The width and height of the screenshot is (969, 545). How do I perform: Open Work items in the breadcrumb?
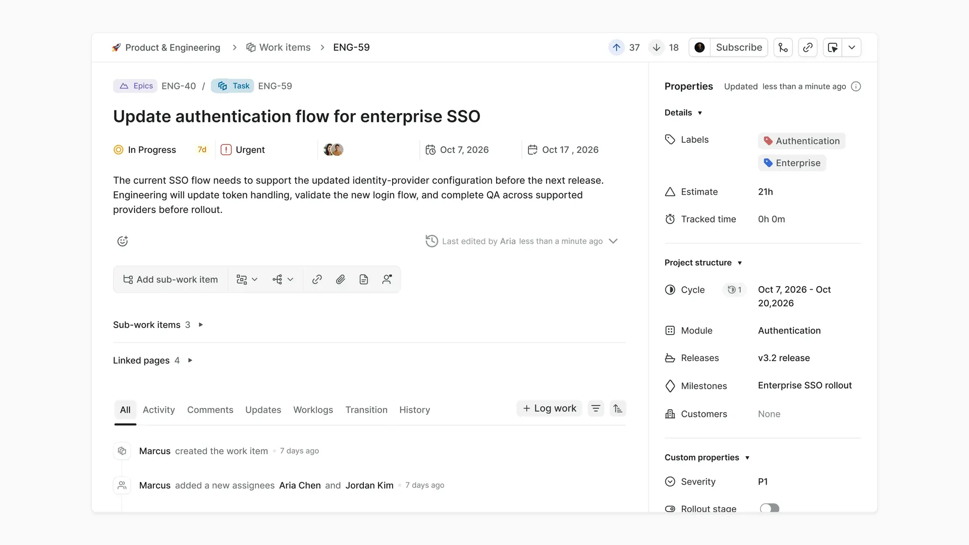tap(278, 47)
